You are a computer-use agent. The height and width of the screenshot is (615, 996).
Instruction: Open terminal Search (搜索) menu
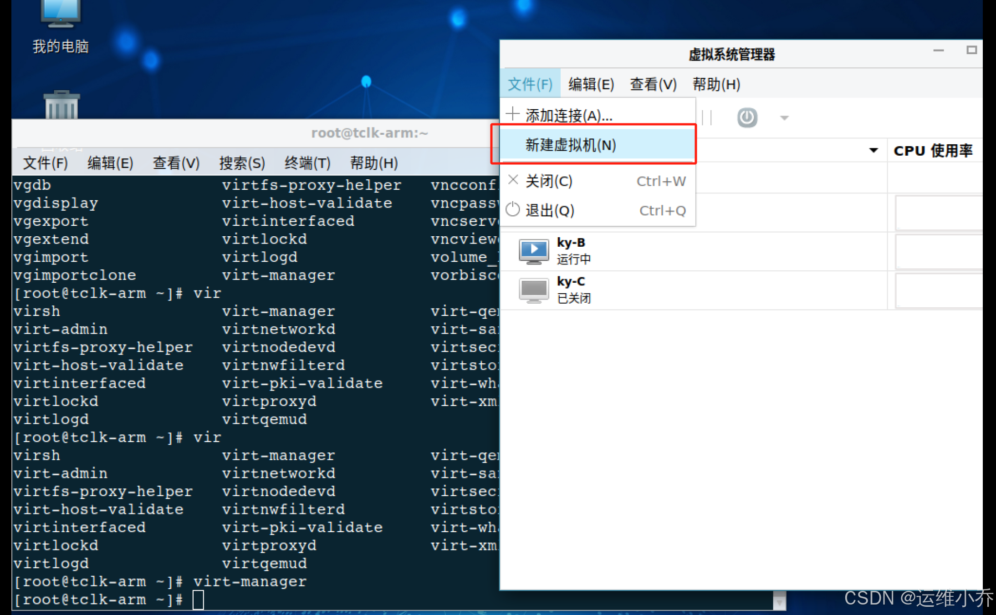242,163
